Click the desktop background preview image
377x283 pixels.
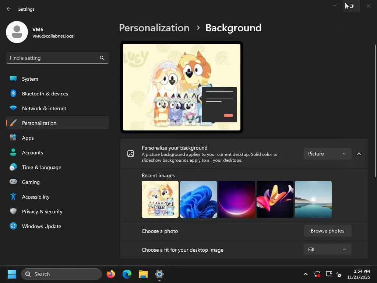point(182,87)
